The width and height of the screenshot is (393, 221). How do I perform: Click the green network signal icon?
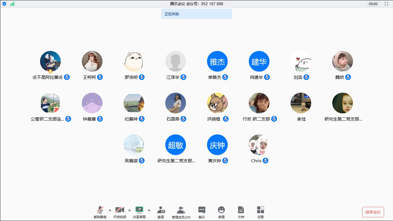pyautogui.click(x=12, y=4)
